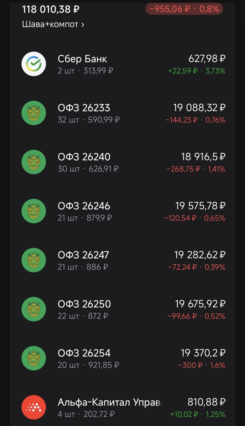Open ОФЗ 26247 quantity and price line

click(x=83, y=267)
